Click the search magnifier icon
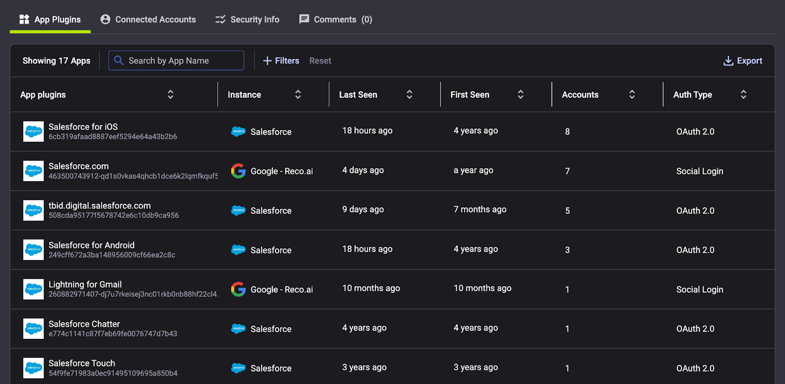The height and width of the screenshot is (384, 785). click(x=118, y=61)
